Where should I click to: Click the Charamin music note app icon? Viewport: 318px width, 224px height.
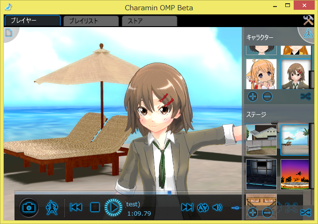pyautogui.click(x=8, y=7)
